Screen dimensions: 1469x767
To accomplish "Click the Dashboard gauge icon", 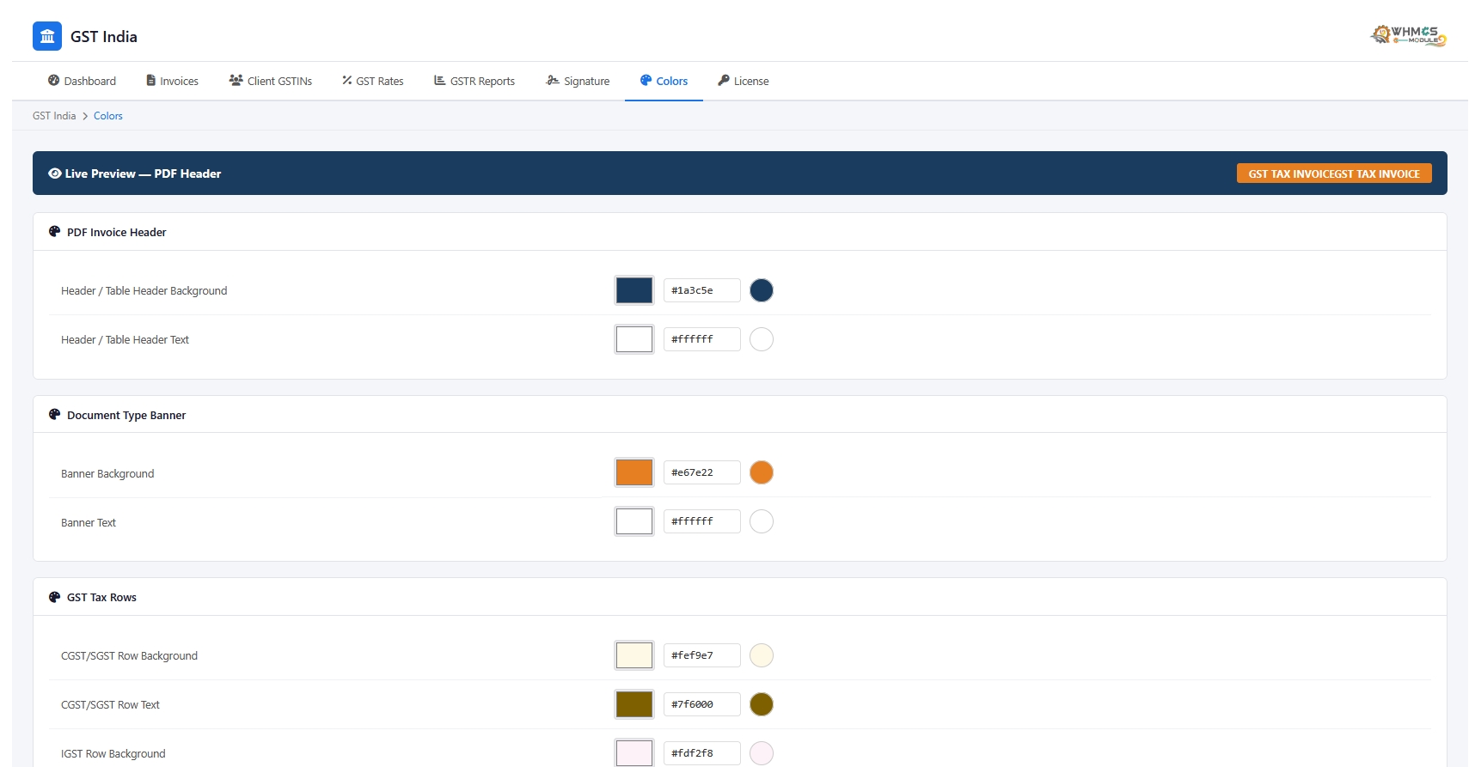I will pyautogui.click(x=54, y=80).
